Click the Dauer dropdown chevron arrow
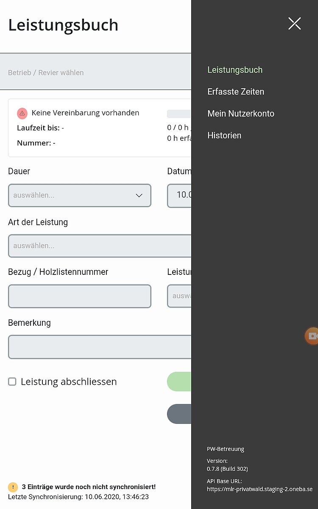Image resolution: width=318 pixels, height=509 pixels. pos(139,196)
